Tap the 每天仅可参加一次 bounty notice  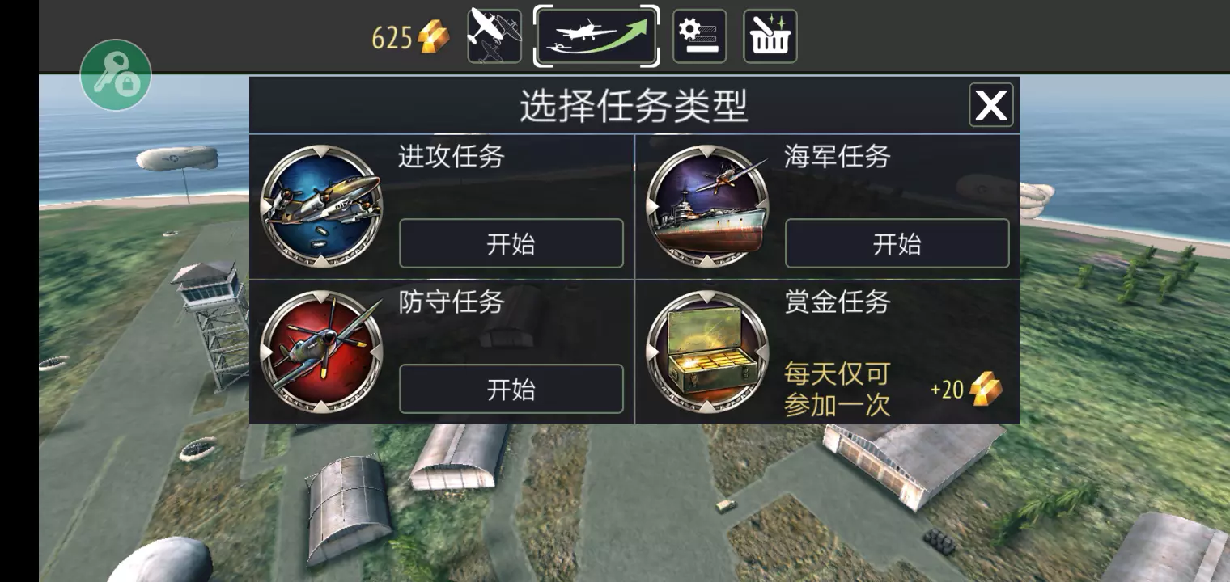point(838,389)
